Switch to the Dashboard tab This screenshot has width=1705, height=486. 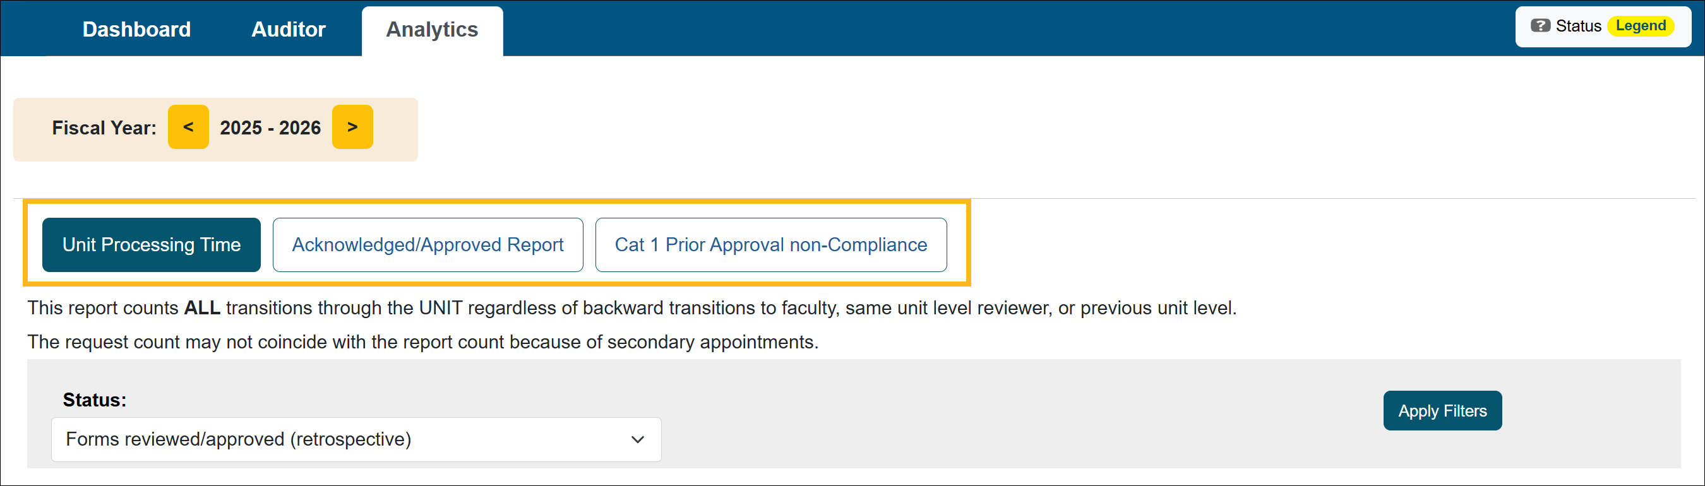(x=136, y=29)
